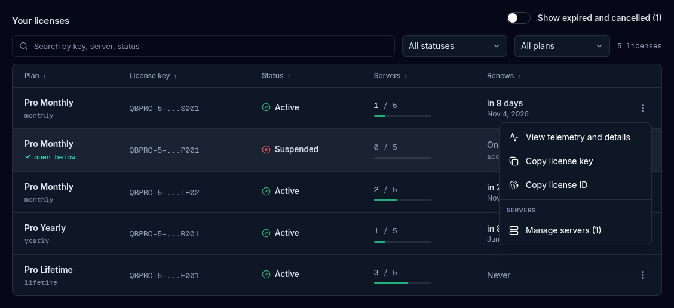Screen dimensions: 674x308
Task: Click the open below label
Action: pyautogui.click(x=54, y=157)
